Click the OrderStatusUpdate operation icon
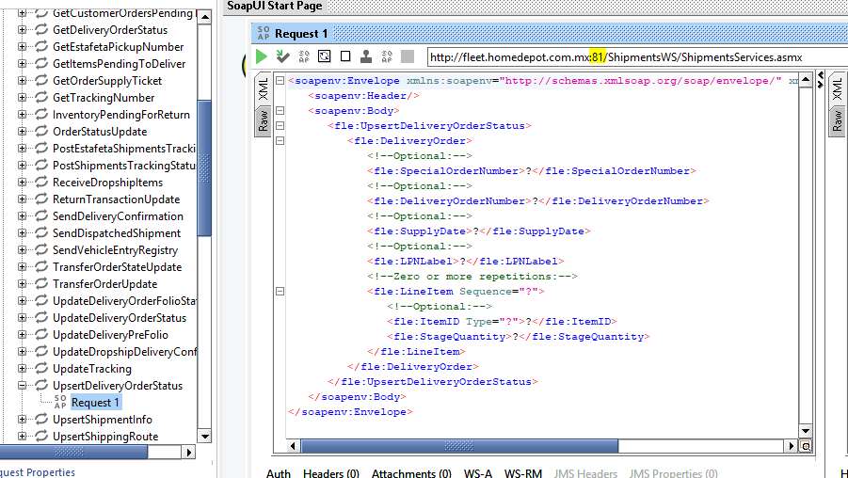Screen dimensions: 848x478 41,132
